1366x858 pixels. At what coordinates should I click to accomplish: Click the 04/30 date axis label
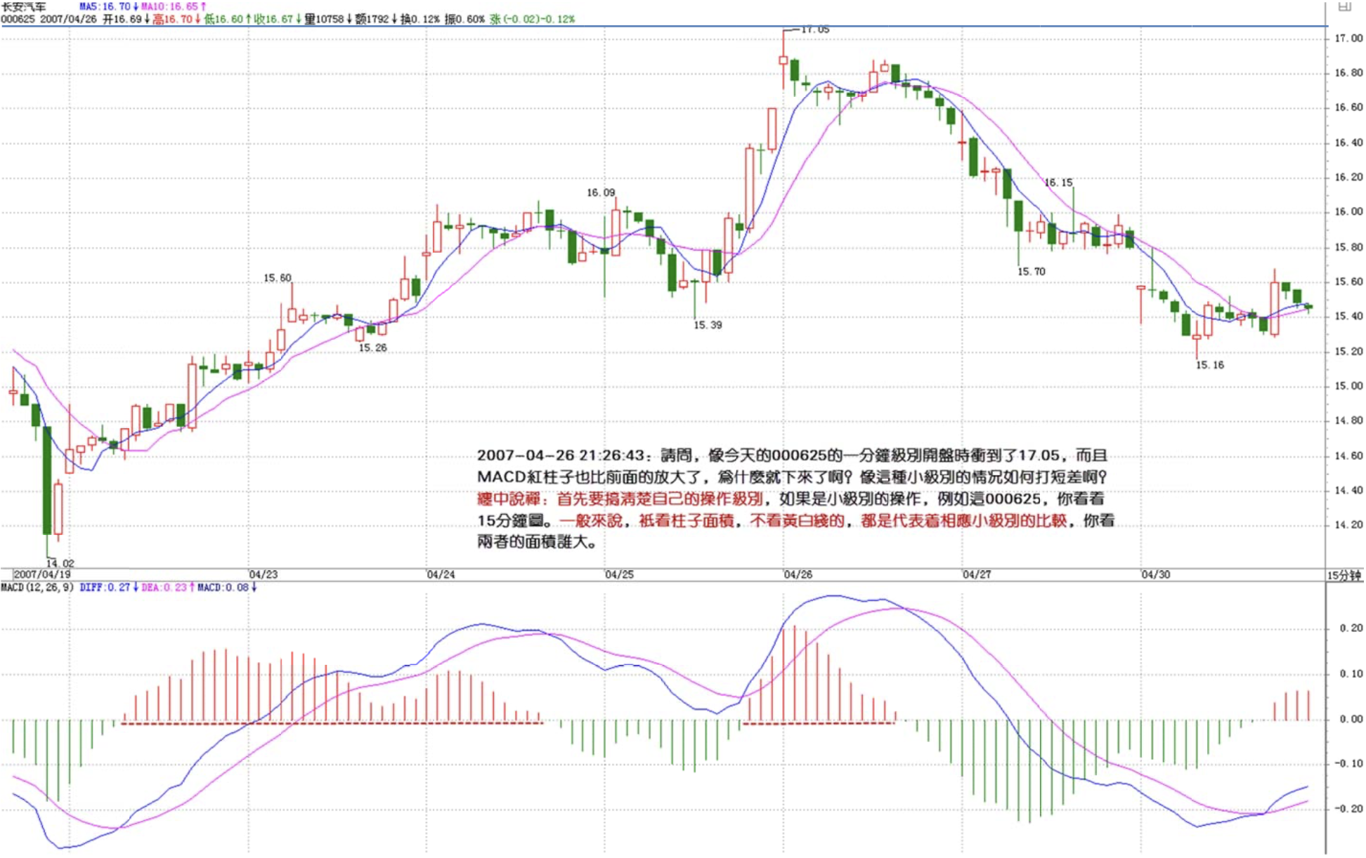coord(1156,574)
